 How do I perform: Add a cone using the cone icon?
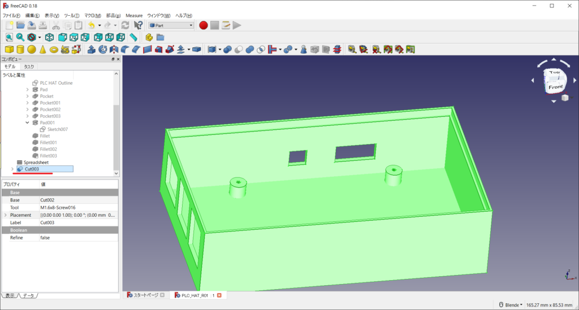(43, 50)
